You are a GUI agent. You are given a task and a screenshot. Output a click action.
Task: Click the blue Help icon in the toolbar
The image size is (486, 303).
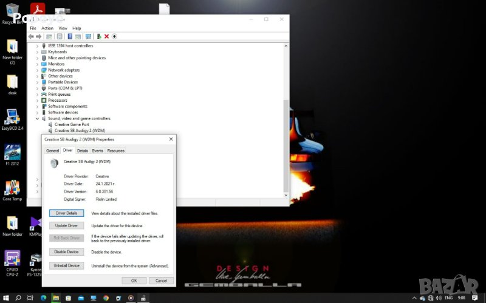[x=70, y=36]
